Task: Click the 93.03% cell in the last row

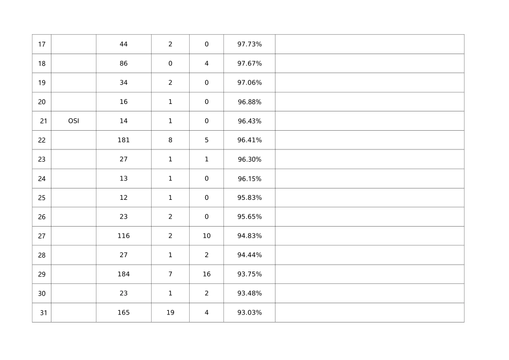Action: click(249, 313)
